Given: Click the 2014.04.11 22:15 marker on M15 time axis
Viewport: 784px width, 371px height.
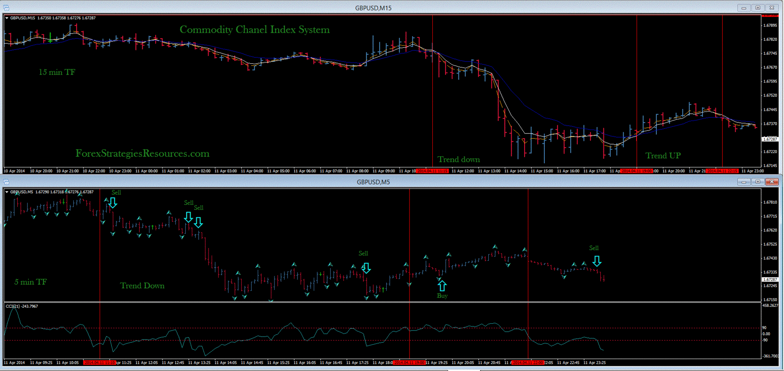Looking at the screenshot, I should point(723,171).
